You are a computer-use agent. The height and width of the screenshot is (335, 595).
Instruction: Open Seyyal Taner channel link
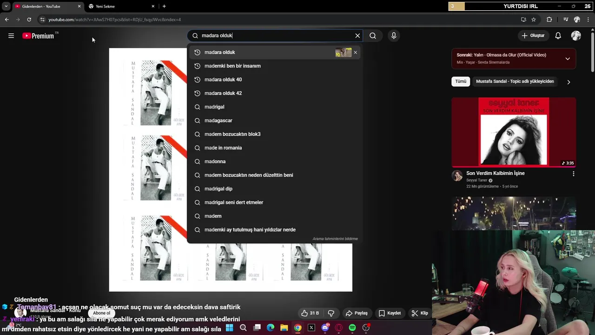click(x=477, y=181)
